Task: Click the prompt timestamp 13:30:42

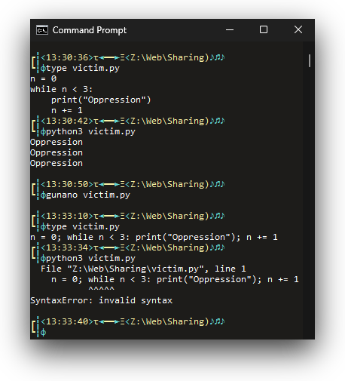Action: coord(67,121)
